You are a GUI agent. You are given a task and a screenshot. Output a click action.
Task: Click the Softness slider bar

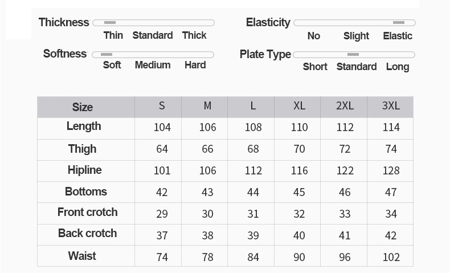[153, 55]
